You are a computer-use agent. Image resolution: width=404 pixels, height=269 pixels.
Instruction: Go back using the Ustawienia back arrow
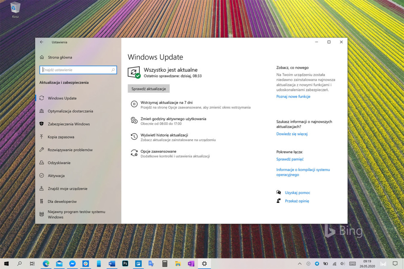click(42, 42)
